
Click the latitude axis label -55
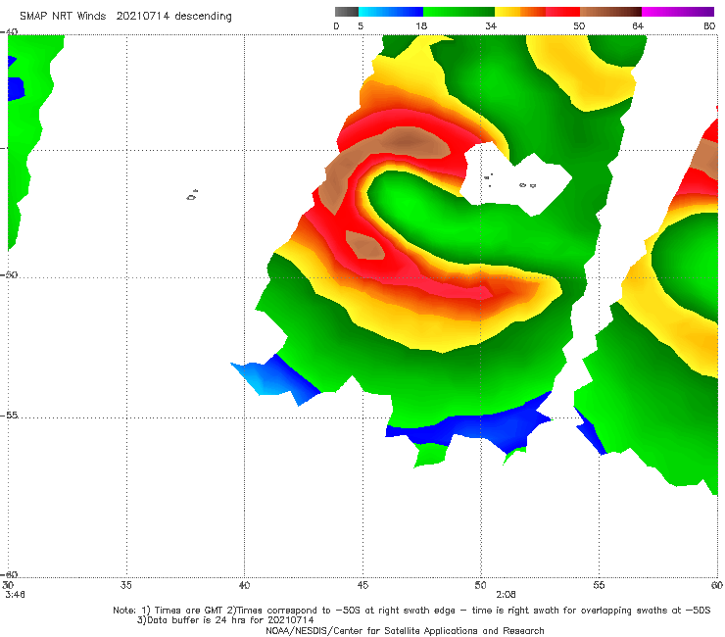coord(9,415)
